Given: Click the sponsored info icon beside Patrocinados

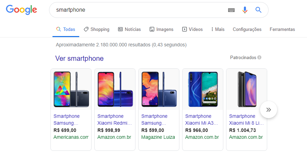Looking at the screenshot, I should coord(259,57).
